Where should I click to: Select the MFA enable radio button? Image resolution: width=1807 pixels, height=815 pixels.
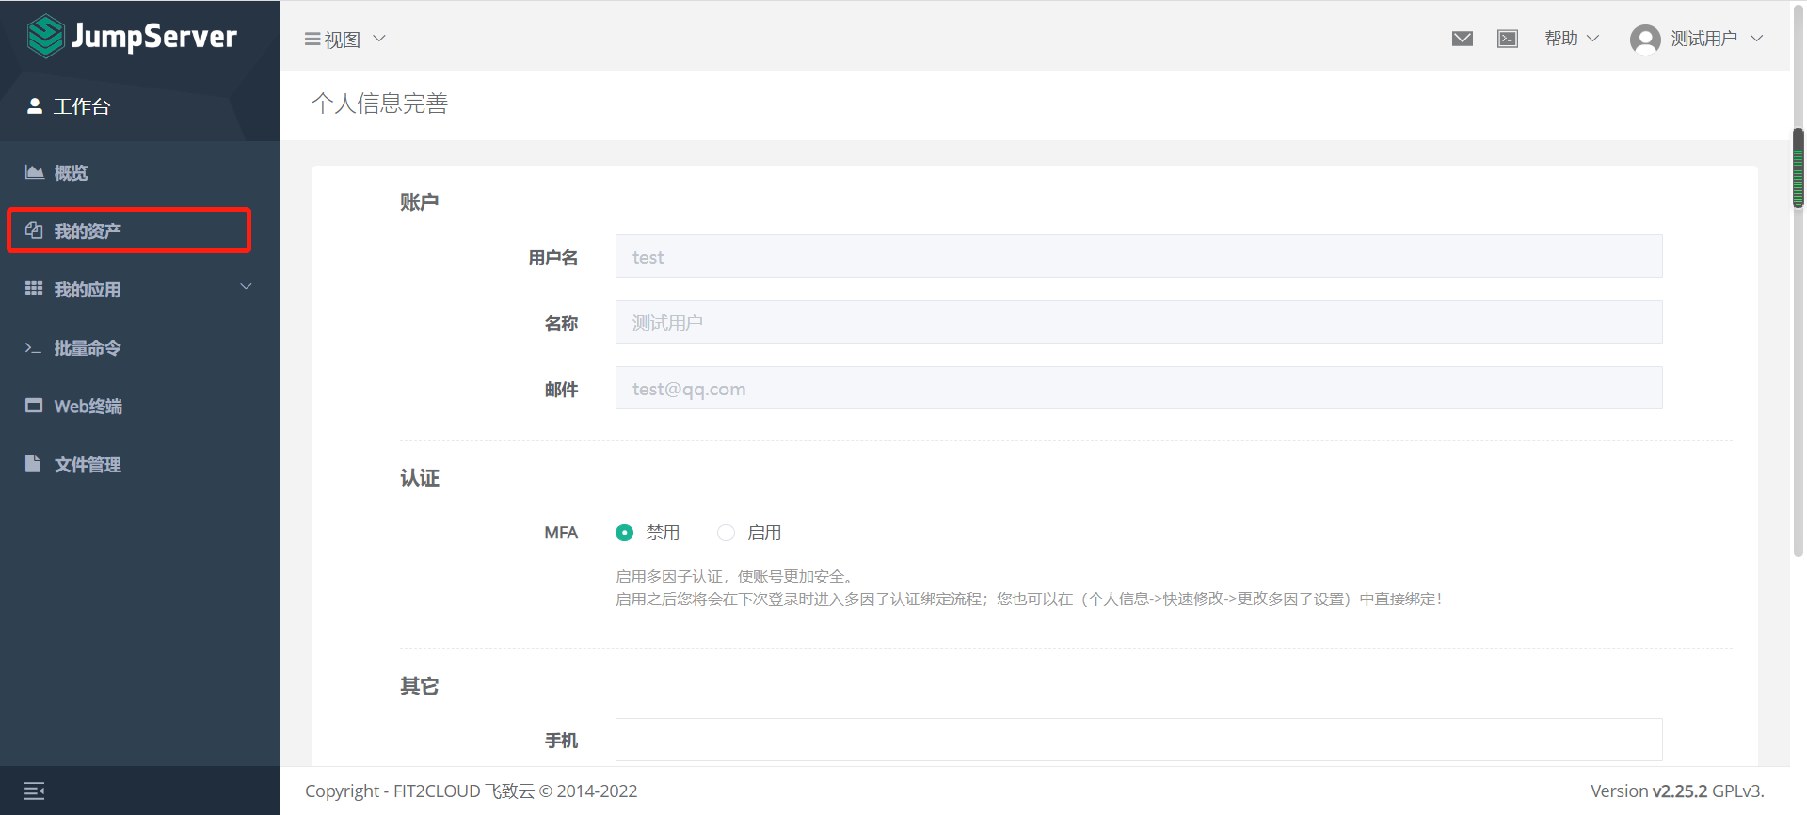click(x=726, y=533)
